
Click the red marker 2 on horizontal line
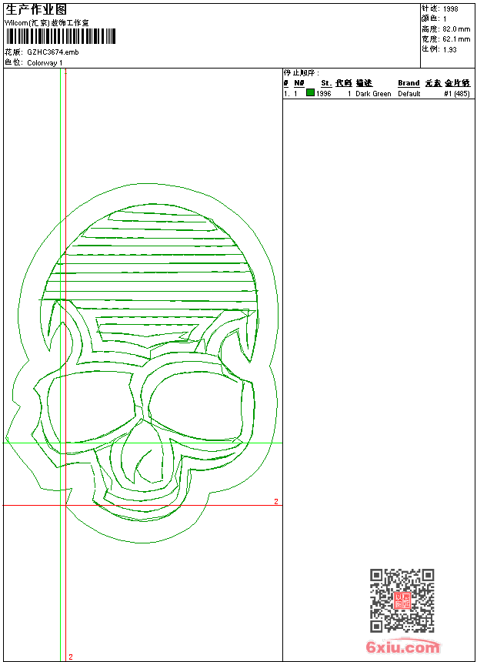276,502
